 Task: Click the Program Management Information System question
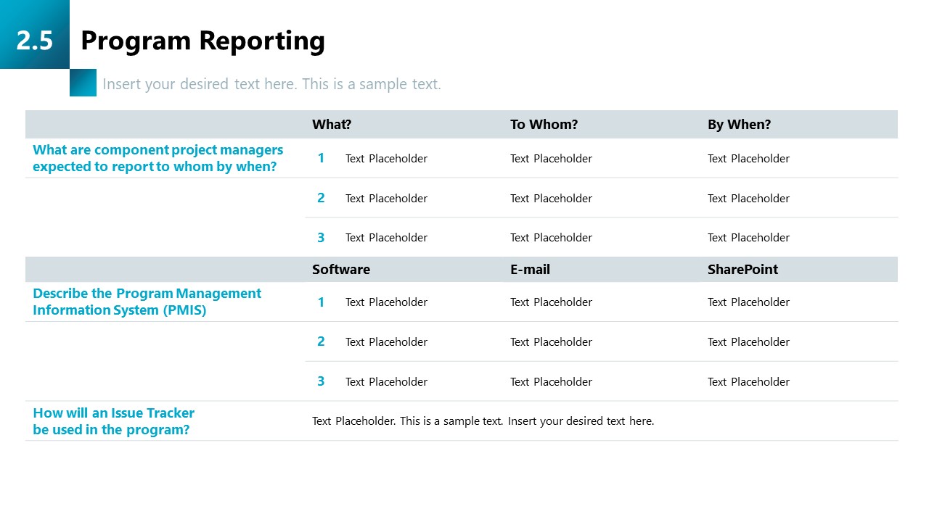[147, 302]
